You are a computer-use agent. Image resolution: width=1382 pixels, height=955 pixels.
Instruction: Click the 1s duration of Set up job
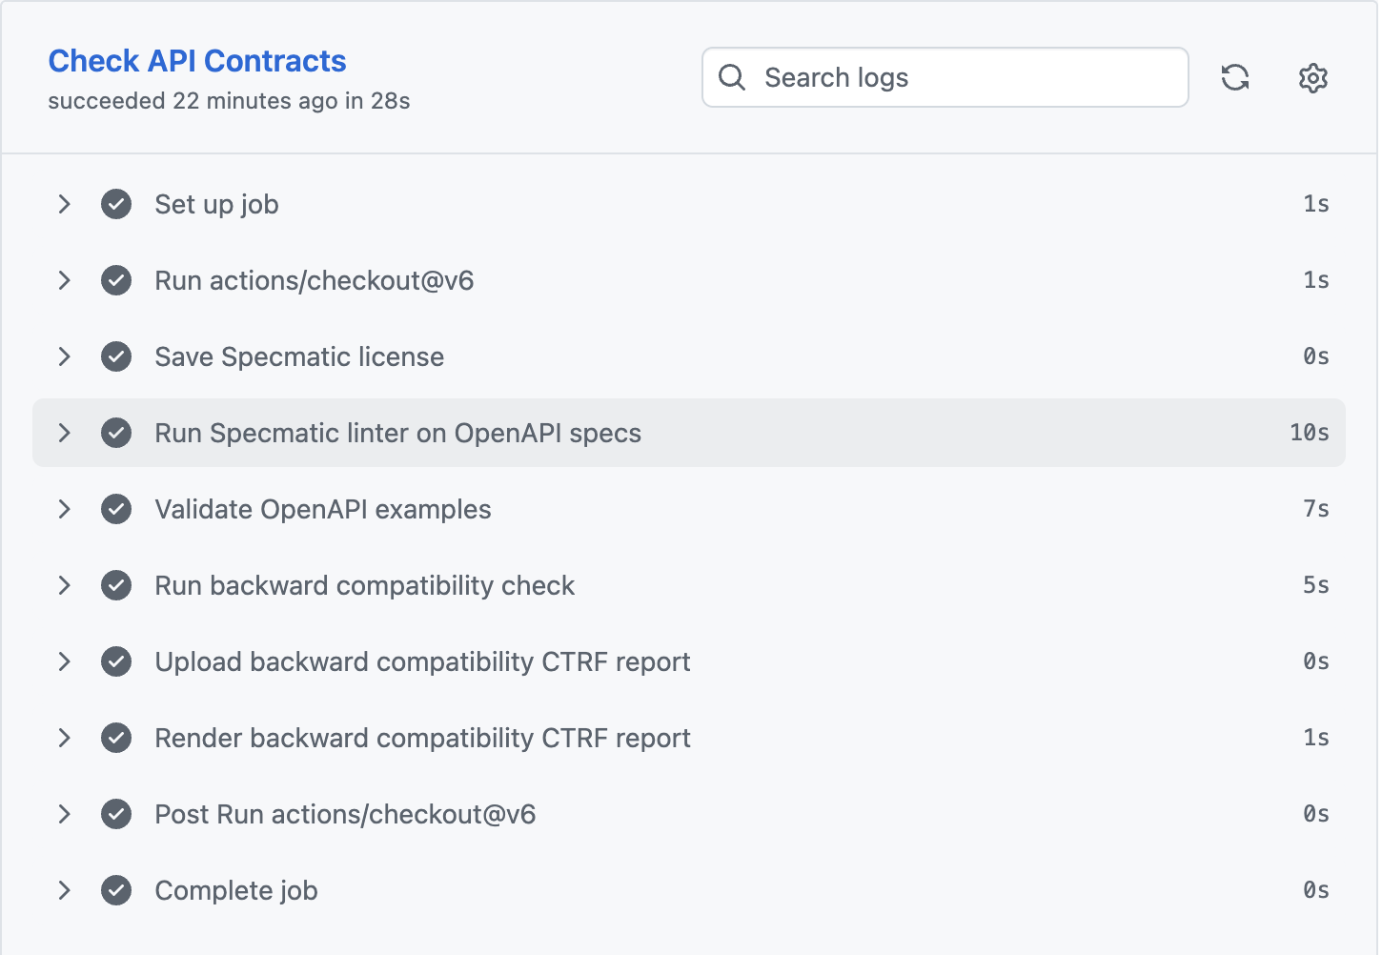pos(1316,204)
